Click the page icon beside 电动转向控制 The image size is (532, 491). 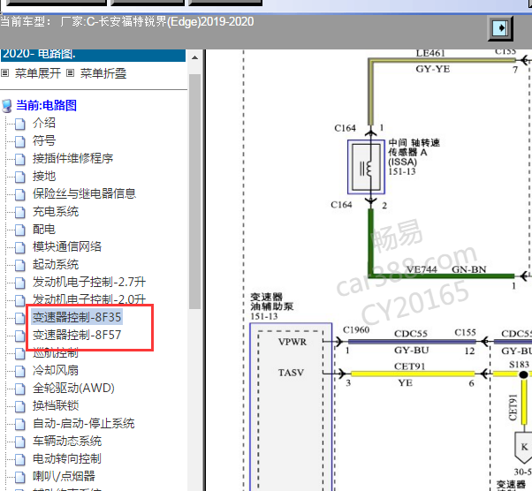[20, 459]
